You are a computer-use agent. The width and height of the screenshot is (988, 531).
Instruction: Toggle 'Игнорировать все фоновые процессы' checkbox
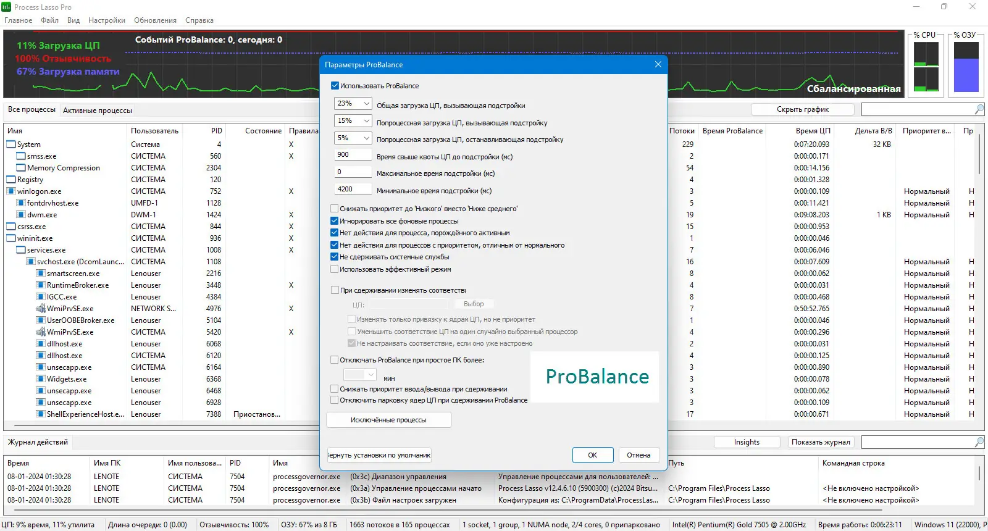335,221
